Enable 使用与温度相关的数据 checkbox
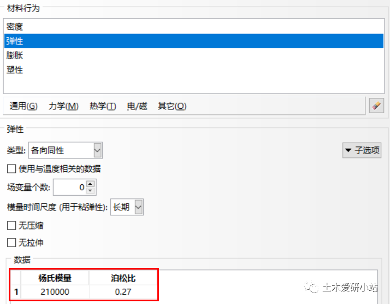The image size is (390, 304). 11,169
